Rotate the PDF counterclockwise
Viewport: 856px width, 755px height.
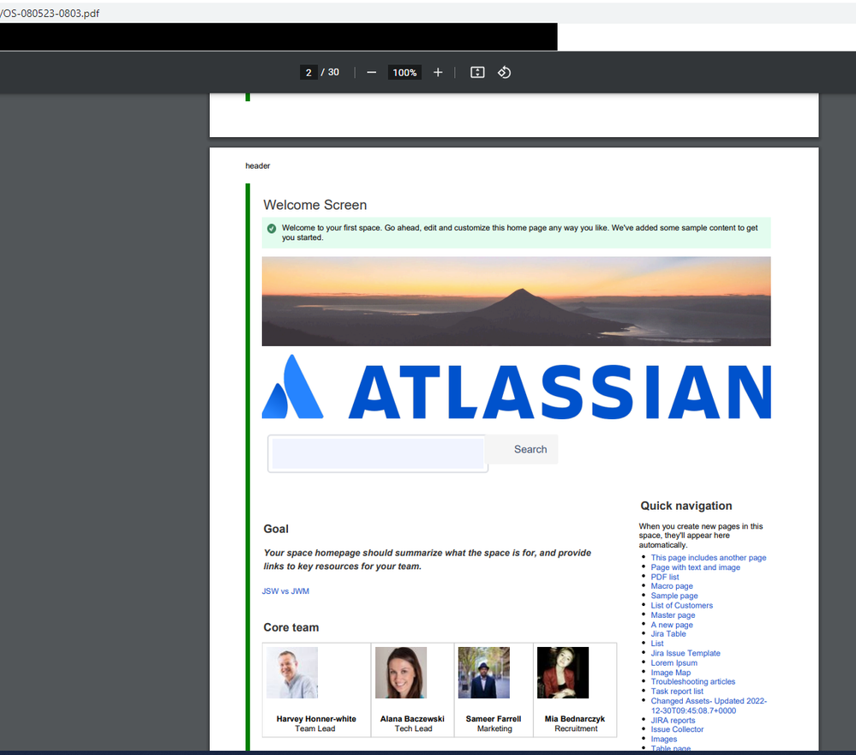504,73
